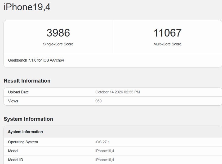This screenshot has width=222, height=164.
Task: Click inside the Single-Core score panel
Action: (x=58, y=37)
